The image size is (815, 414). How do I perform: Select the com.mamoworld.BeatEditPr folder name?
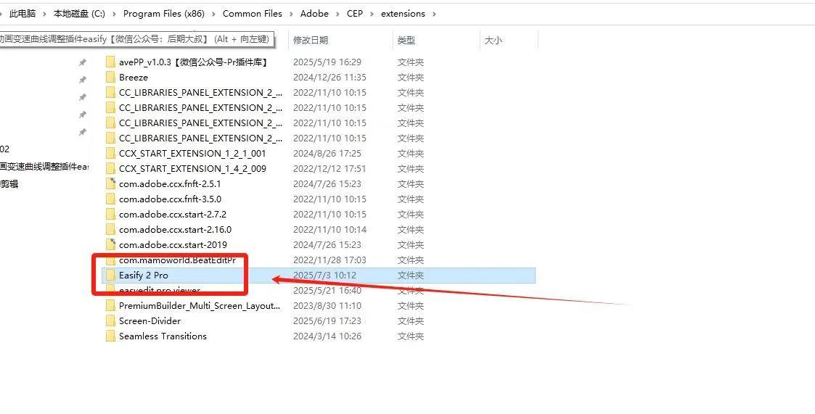pos(177,260)
